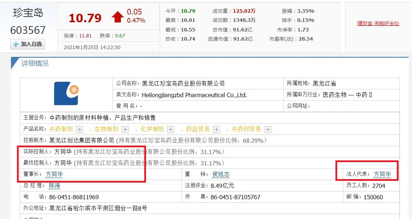Click the plus icon beside 中药制剂

(80, 129)
